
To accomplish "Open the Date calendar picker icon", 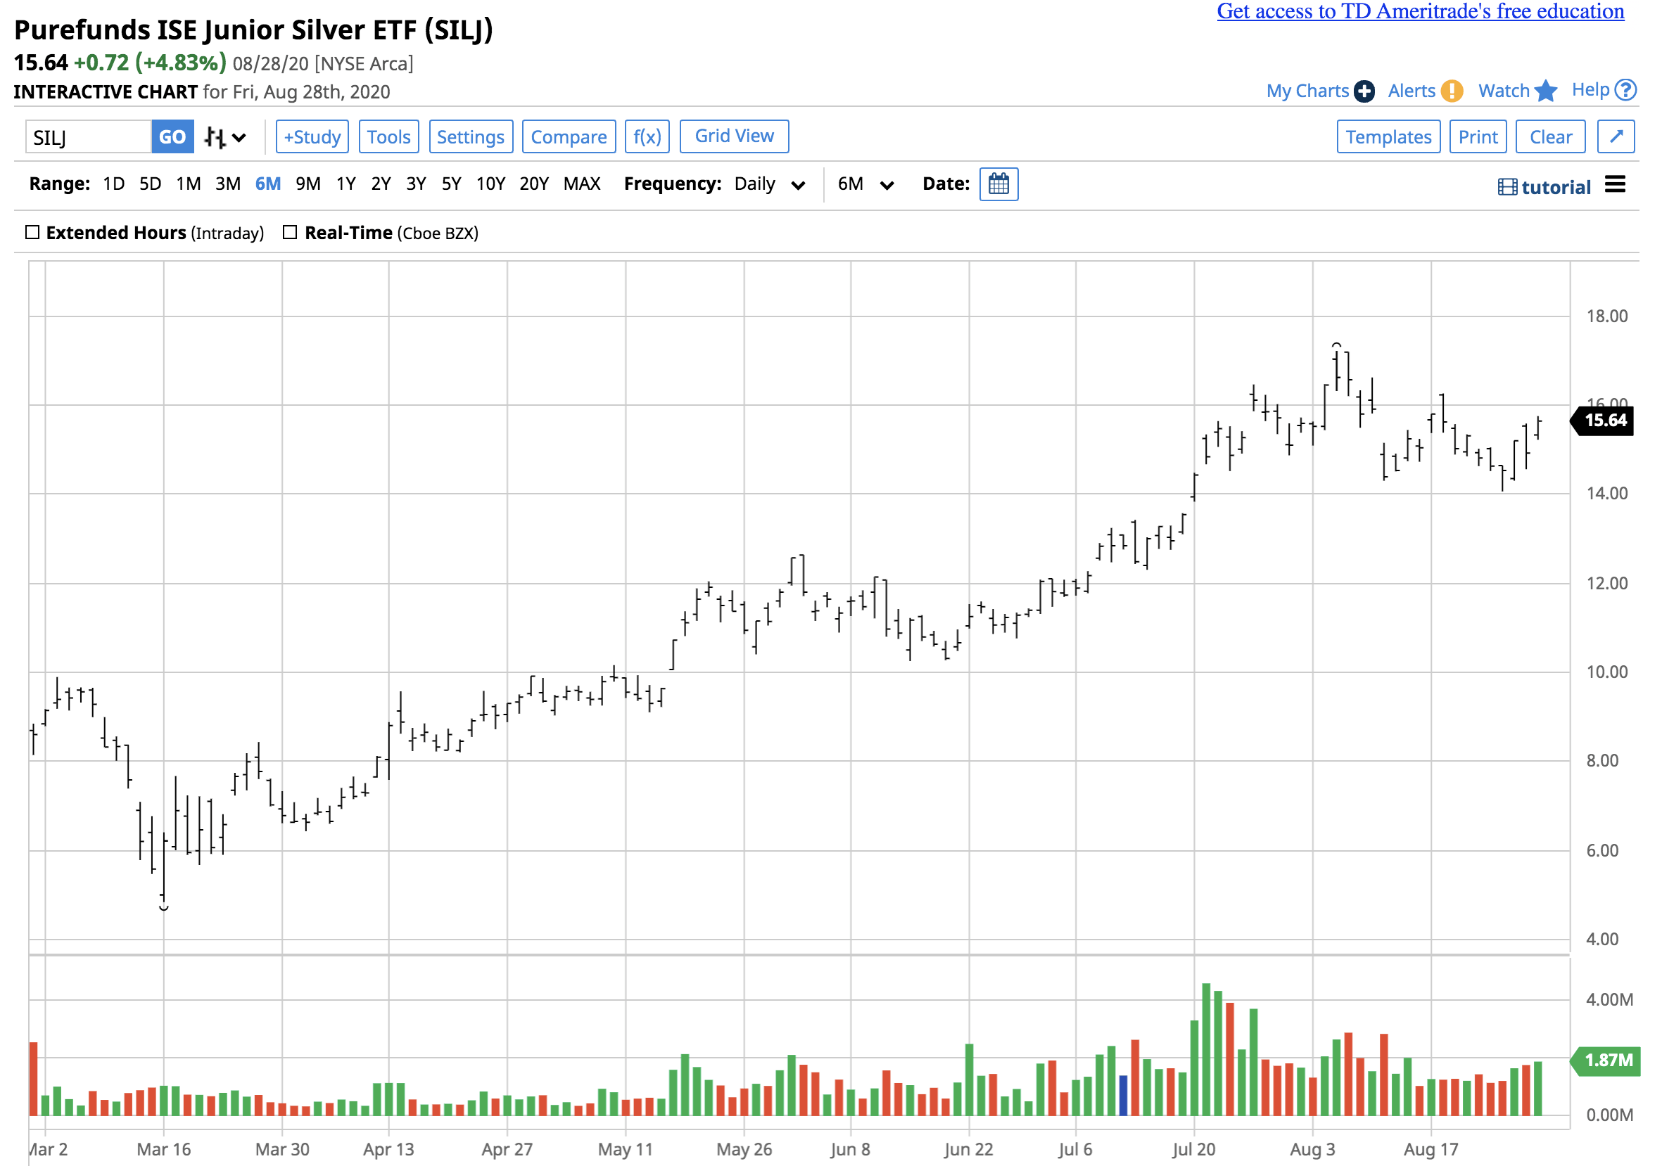I will [x=998, y=184].
